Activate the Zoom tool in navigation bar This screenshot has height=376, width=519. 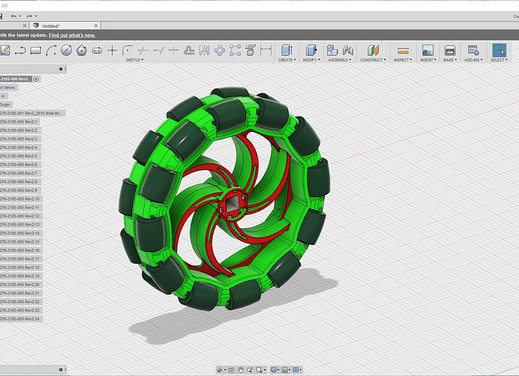(250, 370)
